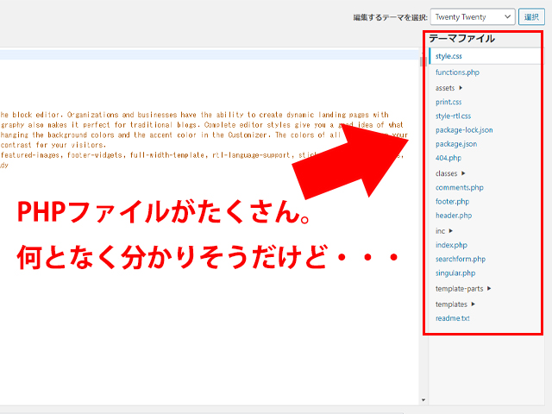Screen dimensions: 552x414
Task: Open readme.txt file
Action: tap(452, 318)
